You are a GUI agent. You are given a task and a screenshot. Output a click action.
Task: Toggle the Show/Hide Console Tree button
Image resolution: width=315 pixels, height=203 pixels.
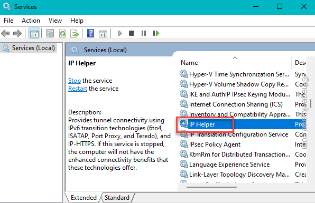pyautogui.click(x=34, y=33)
